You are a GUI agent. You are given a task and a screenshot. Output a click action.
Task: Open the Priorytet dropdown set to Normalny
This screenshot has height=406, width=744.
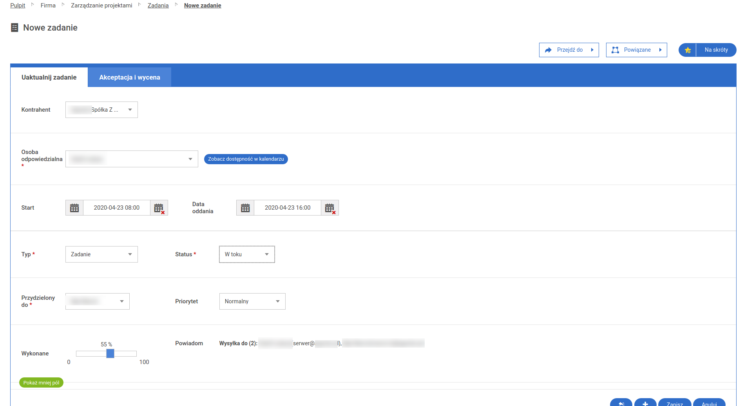[277, 301]
